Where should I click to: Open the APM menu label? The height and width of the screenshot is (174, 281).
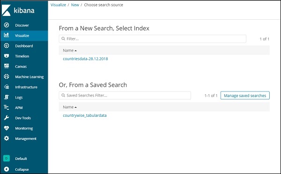pos(19,107)
